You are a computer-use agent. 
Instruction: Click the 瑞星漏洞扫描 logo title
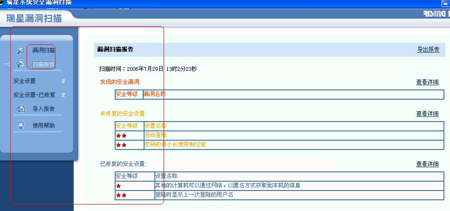34,18
